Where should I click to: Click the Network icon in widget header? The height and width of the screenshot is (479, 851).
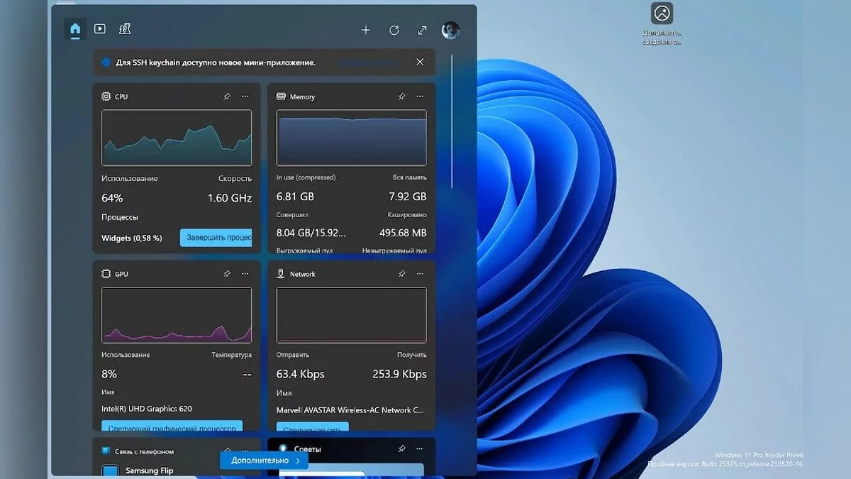tap(281, 274)
